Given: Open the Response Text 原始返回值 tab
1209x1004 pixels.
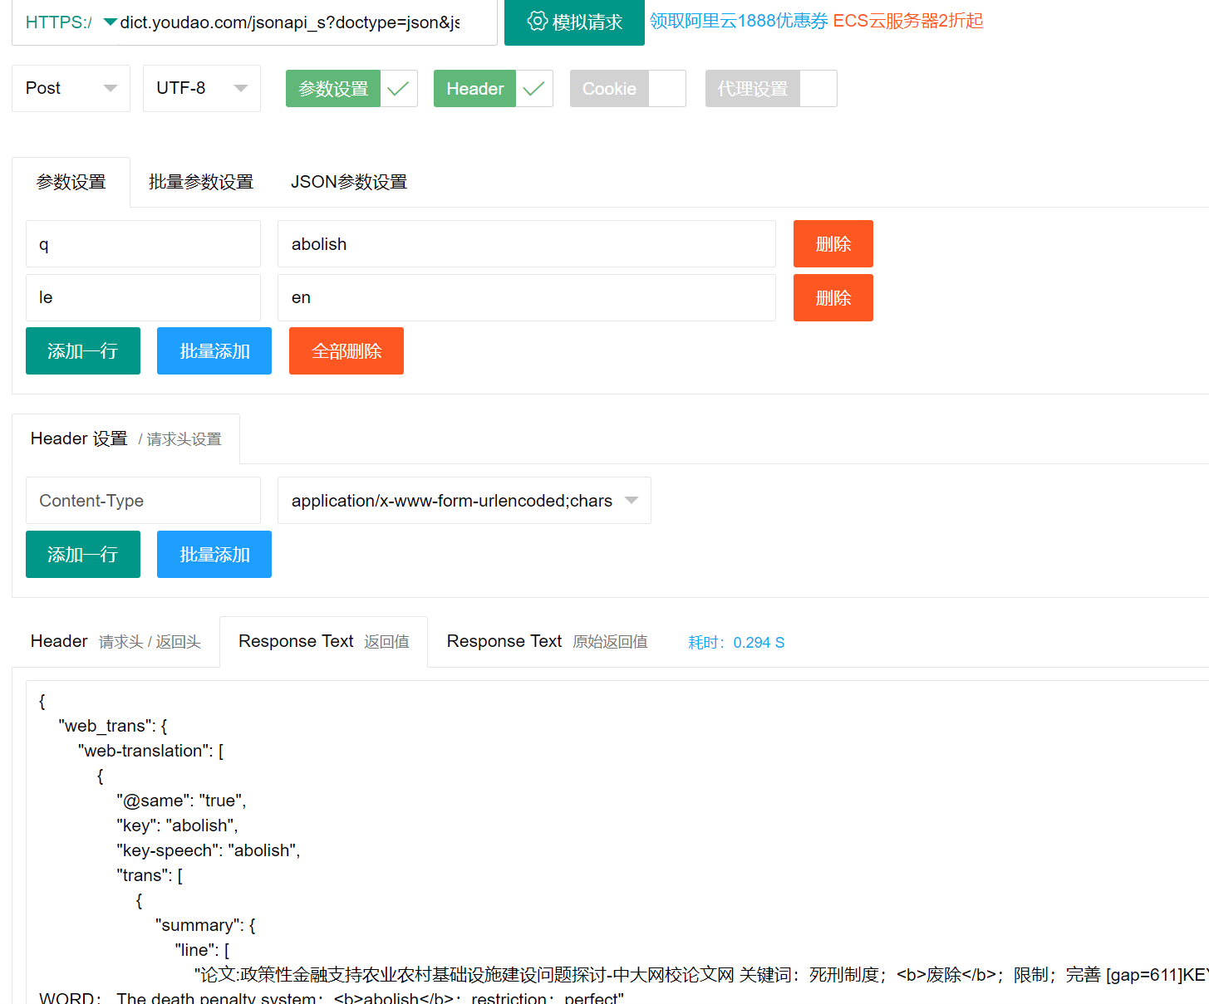Looking at the screenshot, I should pos(548,642).
